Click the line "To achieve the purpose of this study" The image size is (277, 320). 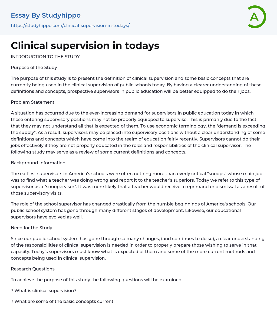[x=97, y=280]
